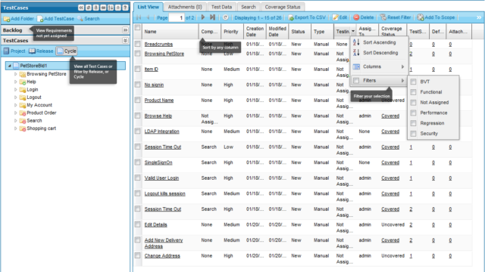Open the Change Address test case link
This screenshot has width=485, height=272.
[x=162, y=256]
